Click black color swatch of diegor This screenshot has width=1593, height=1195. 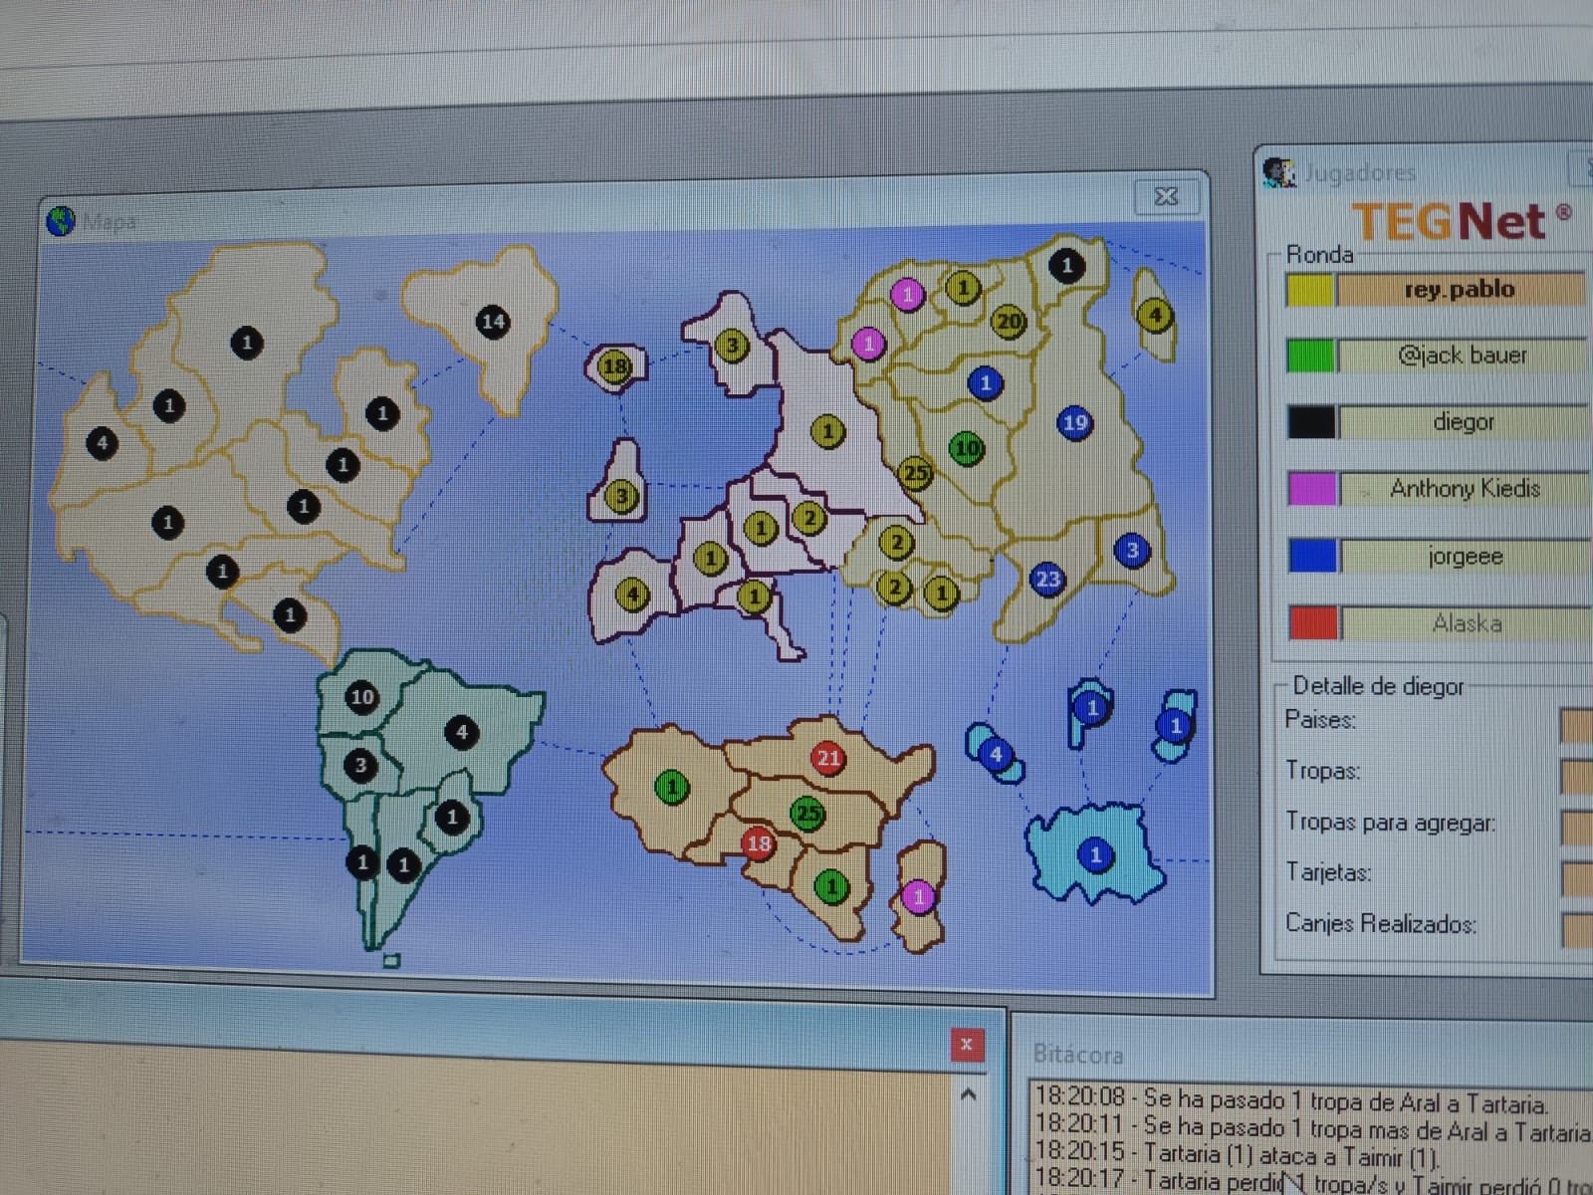click(x=1311, y=422)
